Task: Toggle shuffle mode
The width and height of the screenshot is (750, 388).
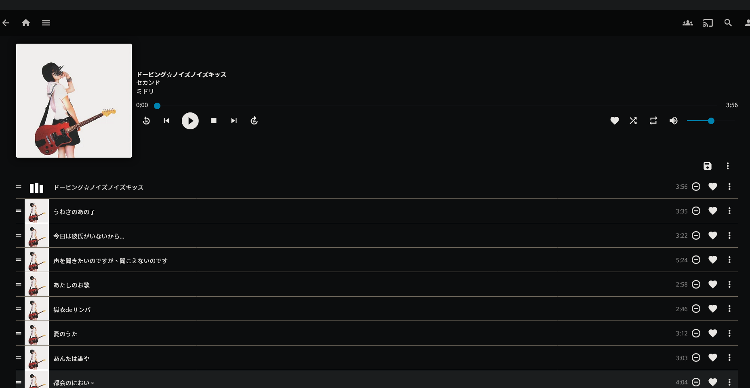Action: tap(633, 121)
